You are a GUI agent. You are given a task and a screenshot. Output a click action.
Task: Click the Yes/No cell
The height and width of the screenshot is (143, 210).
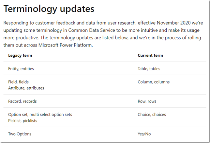click(144, 134)
